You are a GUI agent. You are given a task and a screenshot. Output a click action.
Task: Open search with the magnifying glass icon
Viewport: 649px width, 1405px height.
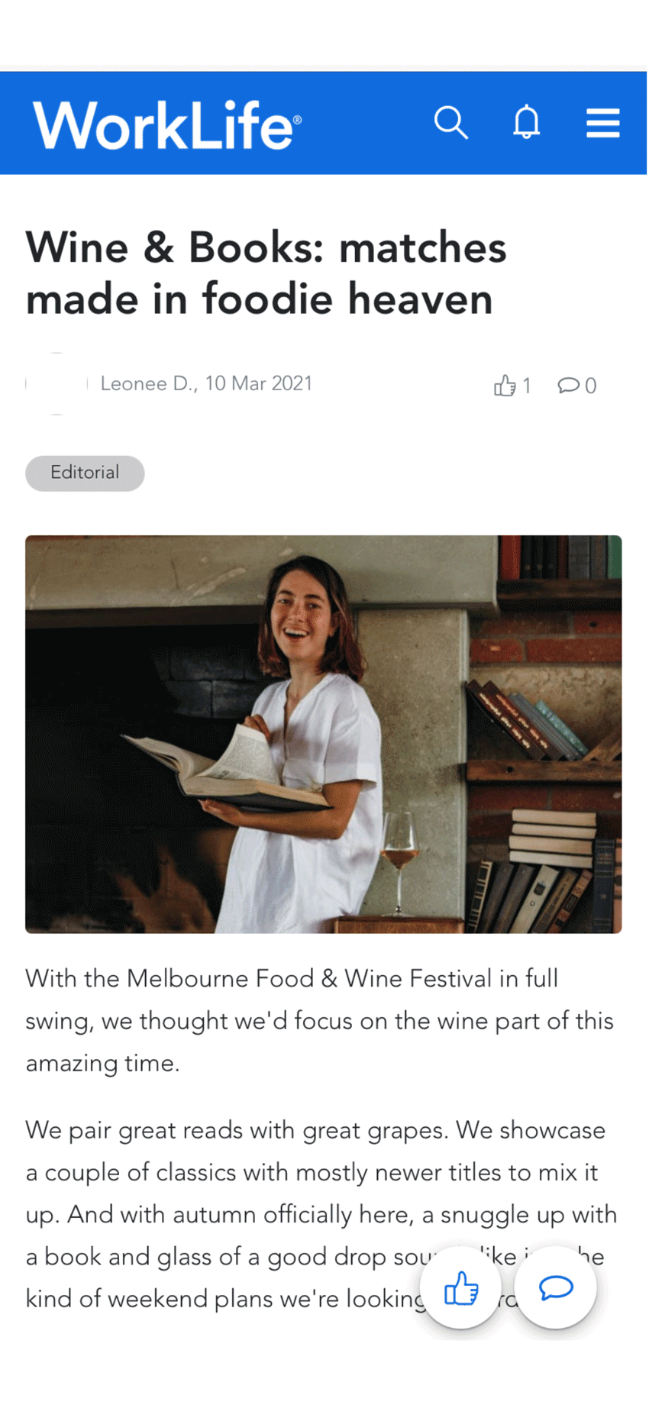pyautogui.click(x=450, y=122)
